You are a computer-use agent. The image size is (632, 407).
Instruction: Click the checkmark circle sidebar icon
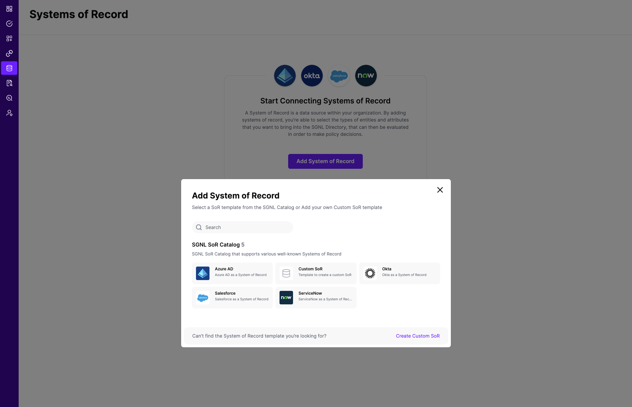click(9, 24)
